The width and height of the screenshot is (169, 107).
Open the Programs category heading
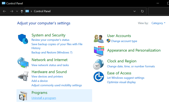[x=39, y=93]
